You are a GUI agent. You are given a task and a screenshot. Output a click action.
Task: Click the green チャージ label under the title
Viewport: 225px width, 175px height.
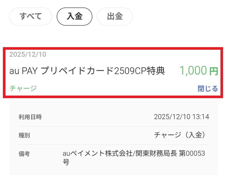click(23, 88)
